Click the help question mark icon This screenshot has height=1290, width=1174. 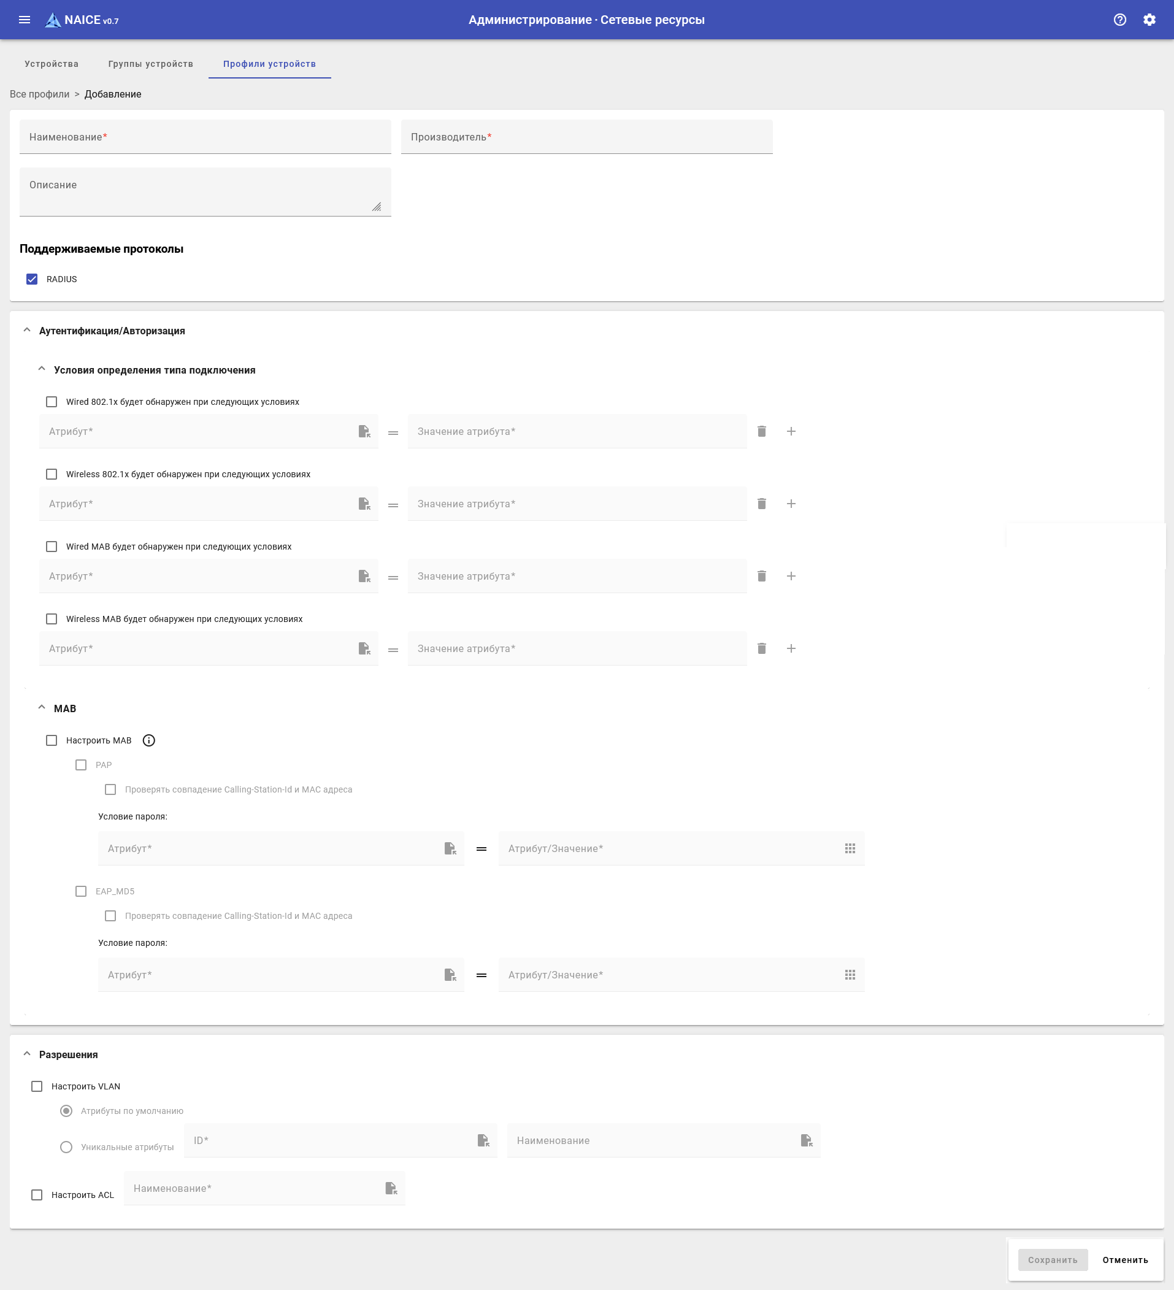pos(1119,20)
